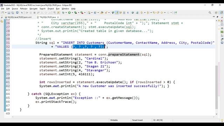Expand the Run button dropdown arrow
The width and height of the screenshot is (224, 126).
tap(72, 13)
